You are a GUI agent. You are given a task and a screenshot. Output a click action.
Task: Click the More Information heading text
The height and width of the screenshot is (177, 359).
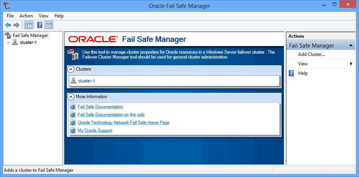point(91,97)
